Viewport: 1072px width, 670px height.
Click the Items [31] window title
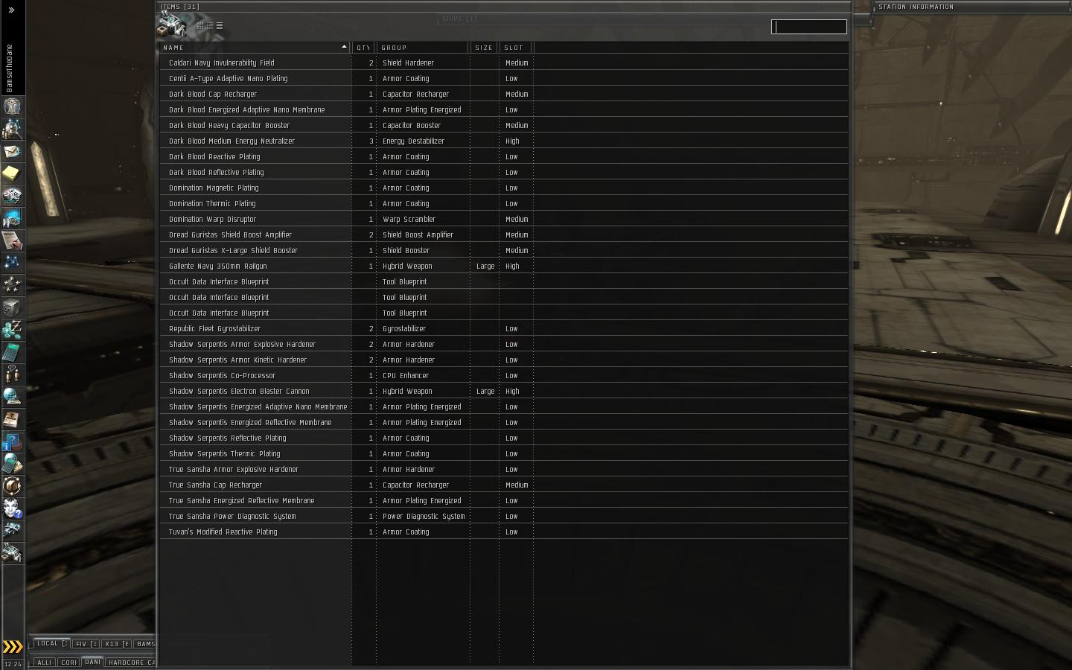180,7
